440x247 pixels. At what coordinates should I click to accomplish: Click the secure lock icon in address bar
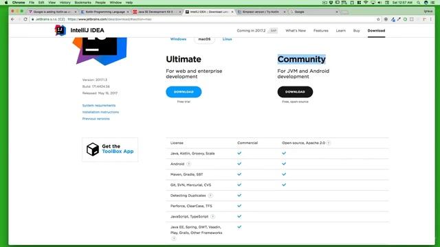tap(32, 19)
